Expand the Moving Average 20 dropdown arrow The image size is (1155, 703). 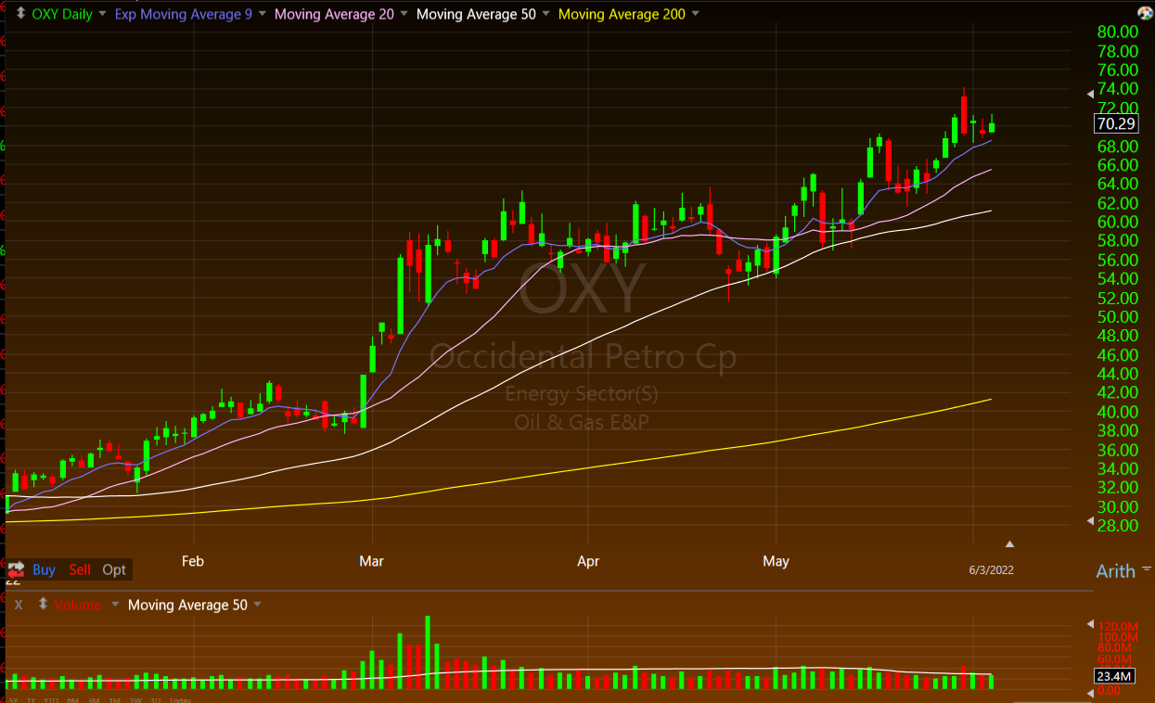pos(404,14)
